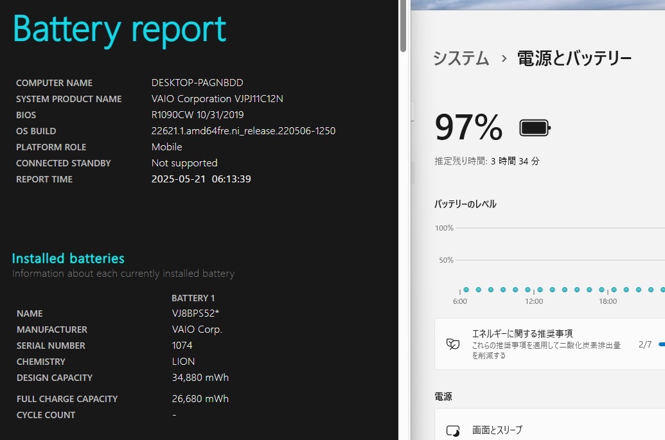Click the COMPUTER NAME label

(54, 83)
